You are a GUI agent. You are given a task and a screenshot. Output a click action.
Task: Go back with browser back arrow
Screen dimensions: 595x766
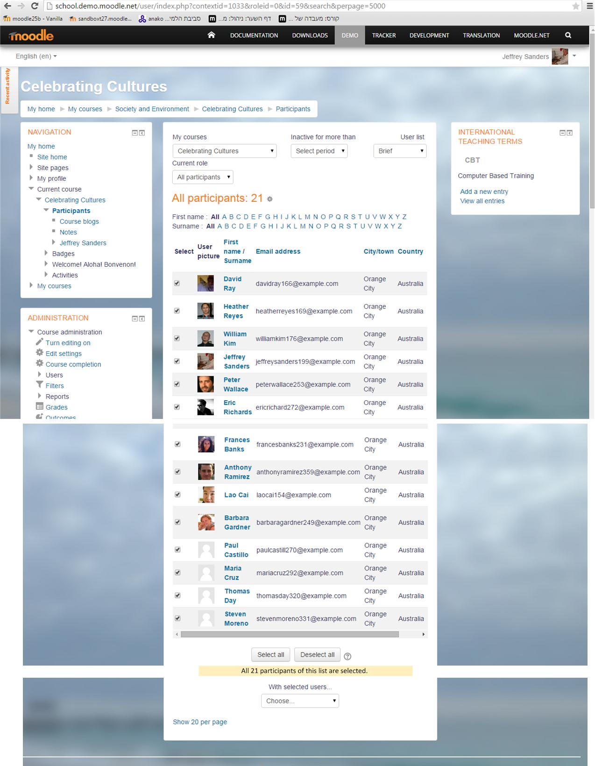[x=7, y=6]
